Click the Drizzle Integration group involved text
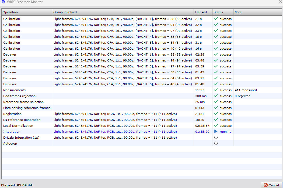 (x=115, y=138)
